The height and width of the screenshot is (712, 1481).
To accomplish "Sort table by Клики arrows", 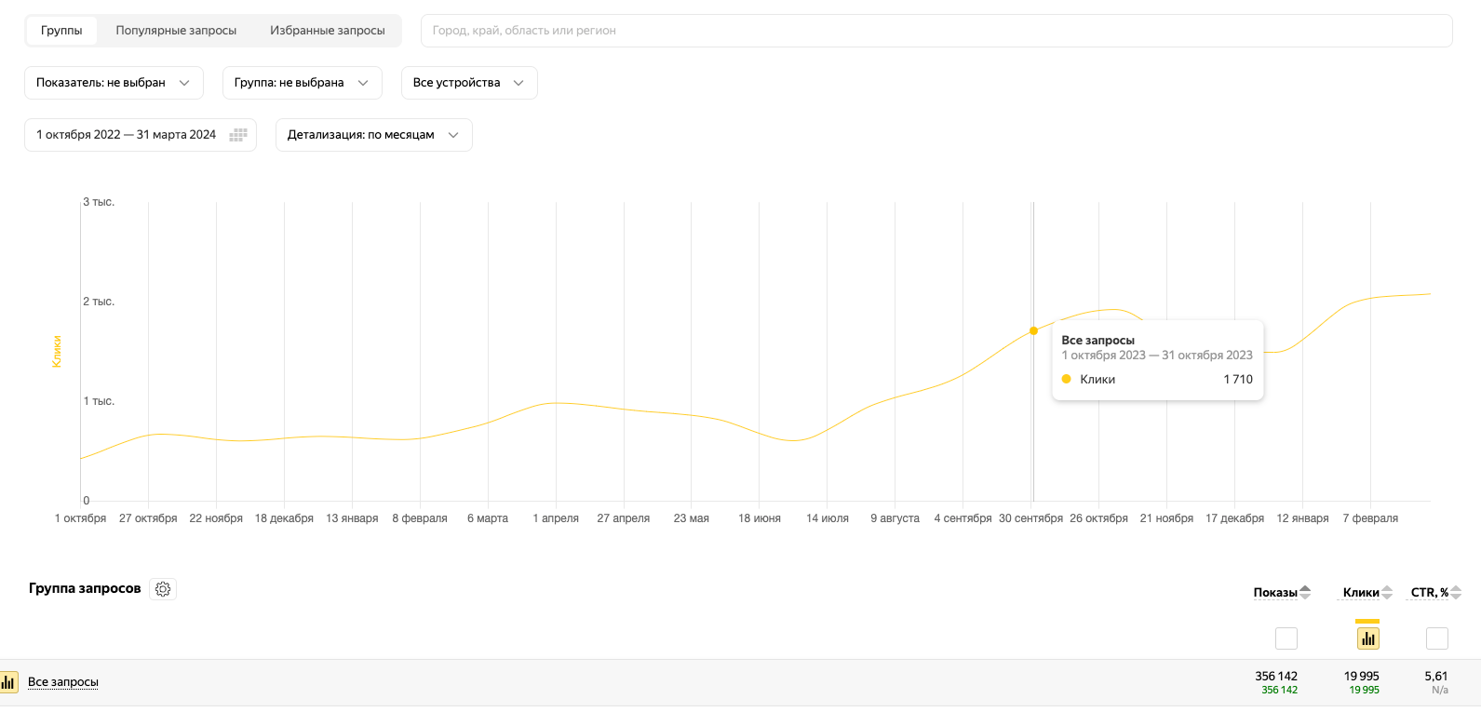I will tap(1387, 592).
